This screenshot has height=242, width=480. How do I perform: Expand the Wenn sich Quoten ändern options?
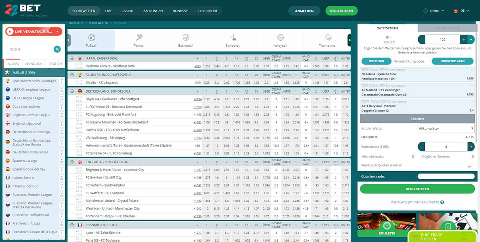[x=469, y=166]
